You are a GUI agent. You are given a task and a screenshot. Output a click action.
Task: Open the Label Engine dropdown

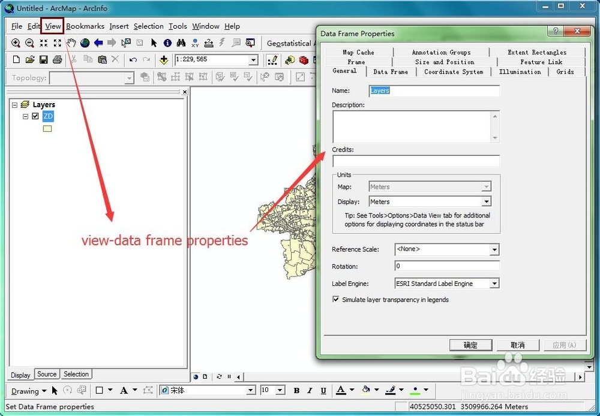pyautogui.click(x=494, y=284)
